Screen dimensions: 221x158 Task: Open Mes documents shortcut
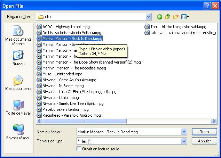[x=18, y=83]
